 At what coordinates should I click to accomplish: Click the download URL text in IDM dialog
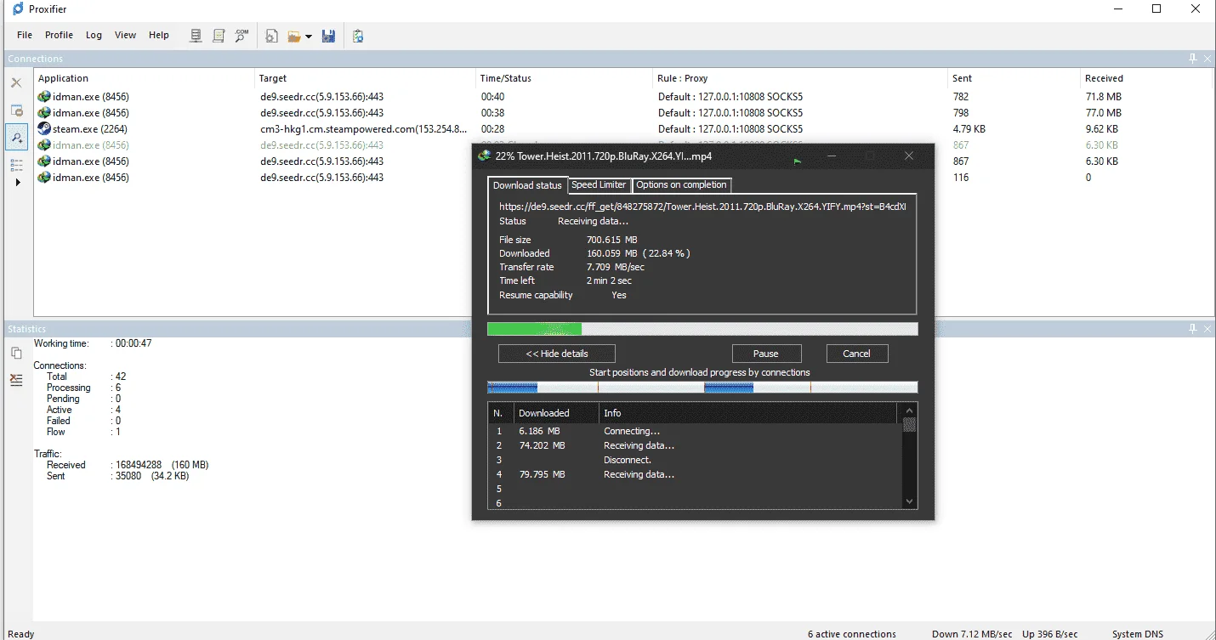click(702, 207)
